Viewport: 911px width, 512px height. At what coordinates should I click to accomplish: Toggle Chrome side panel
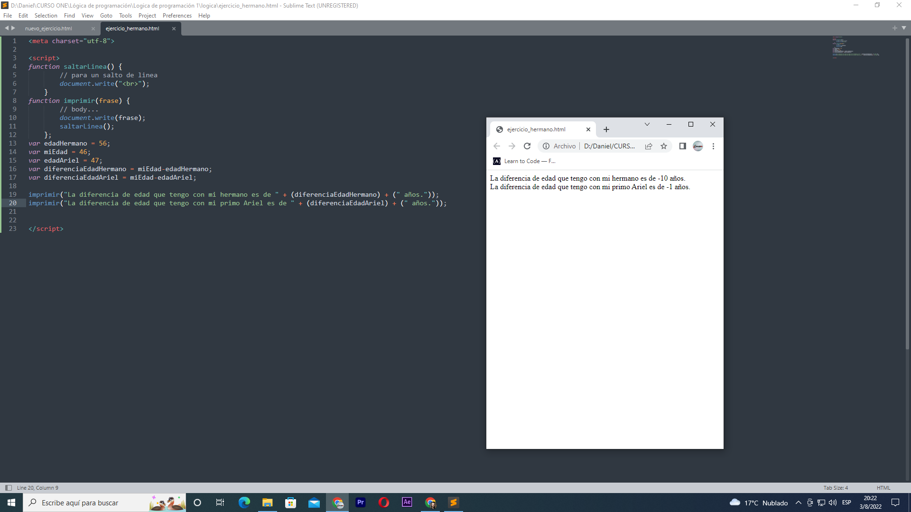[683, 146]
